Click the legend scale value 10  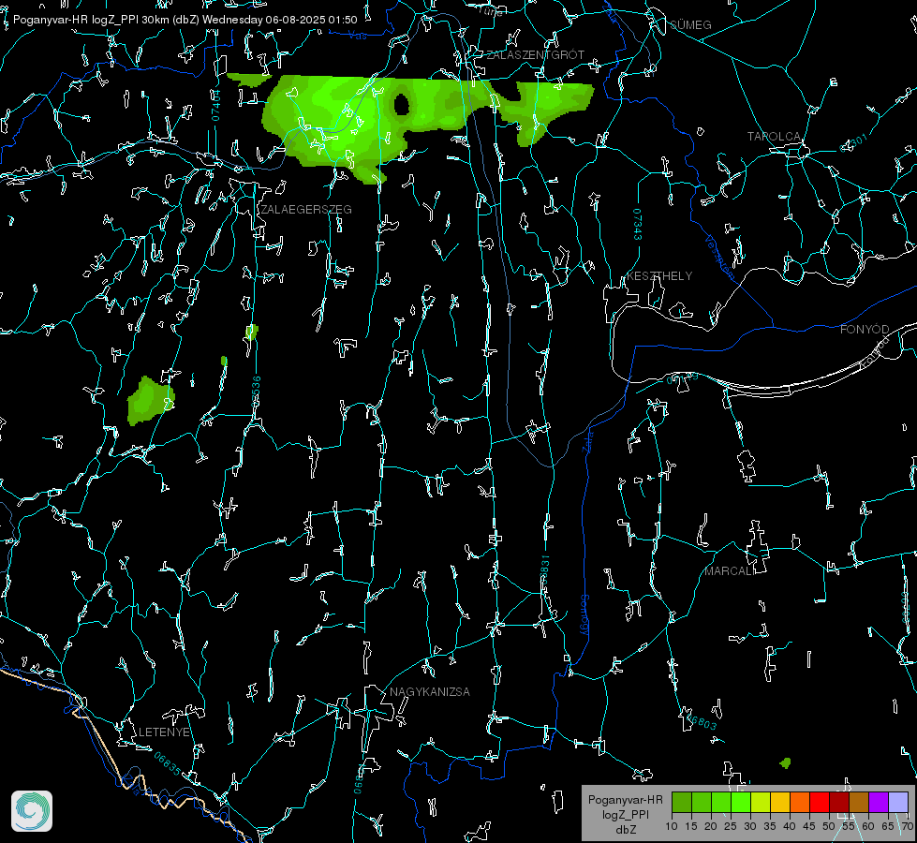click(672, 827)
